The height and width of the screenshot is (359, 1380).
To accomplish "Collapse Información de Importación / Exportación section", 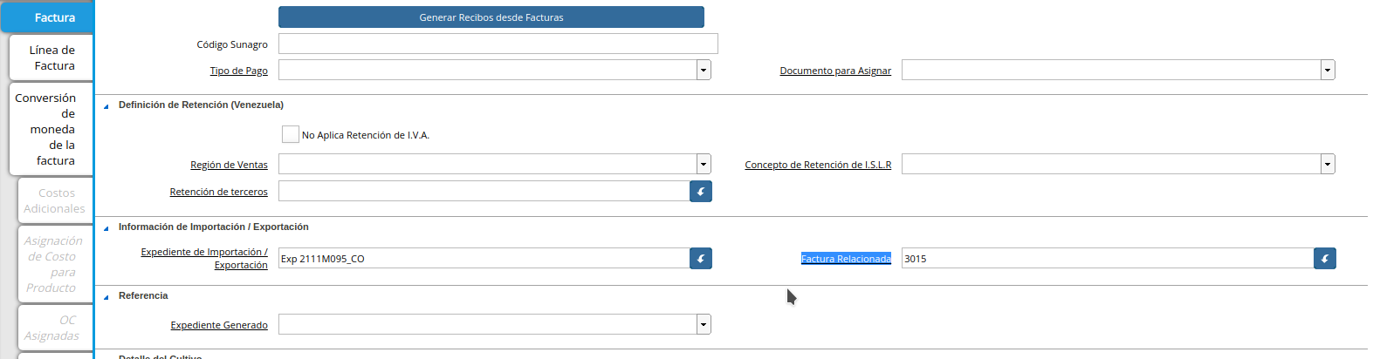I will (x=106, y=228).
